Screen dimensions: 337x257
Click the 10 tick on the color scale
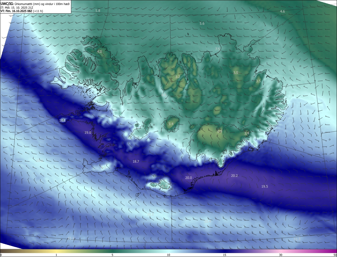pos(168,255)
